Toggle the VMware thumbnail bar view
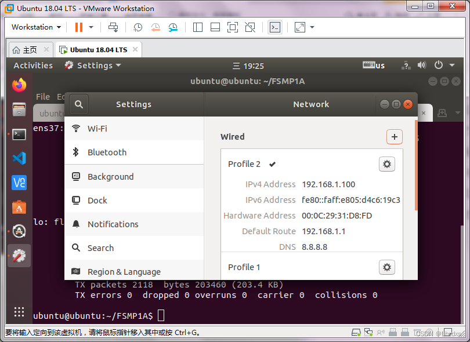 tap(215, 27)
